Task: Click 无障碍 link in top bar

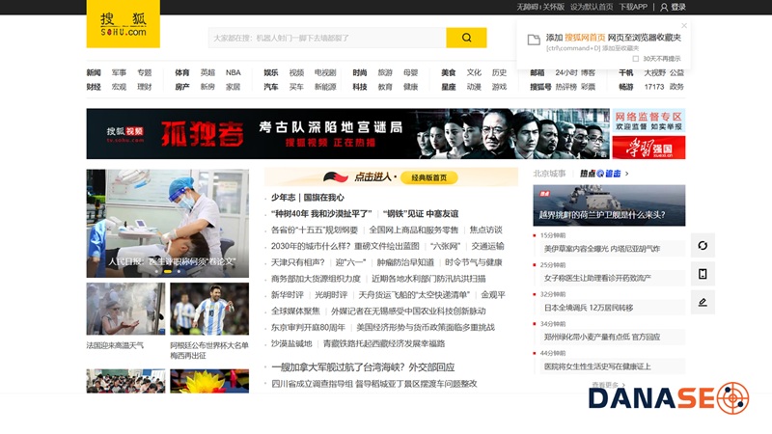Action: point(527,7)
